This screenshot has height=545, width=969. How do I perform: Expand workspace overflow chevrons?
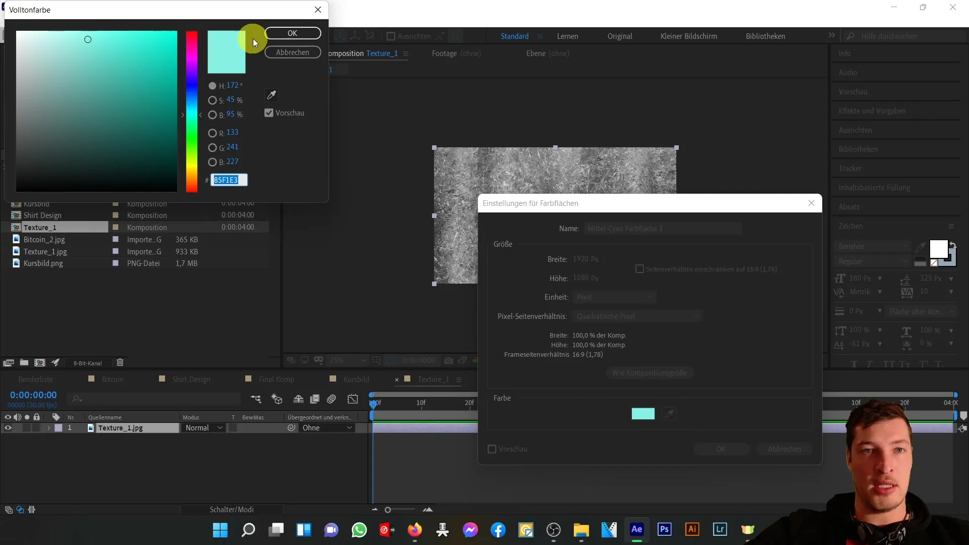coord(832,35)
